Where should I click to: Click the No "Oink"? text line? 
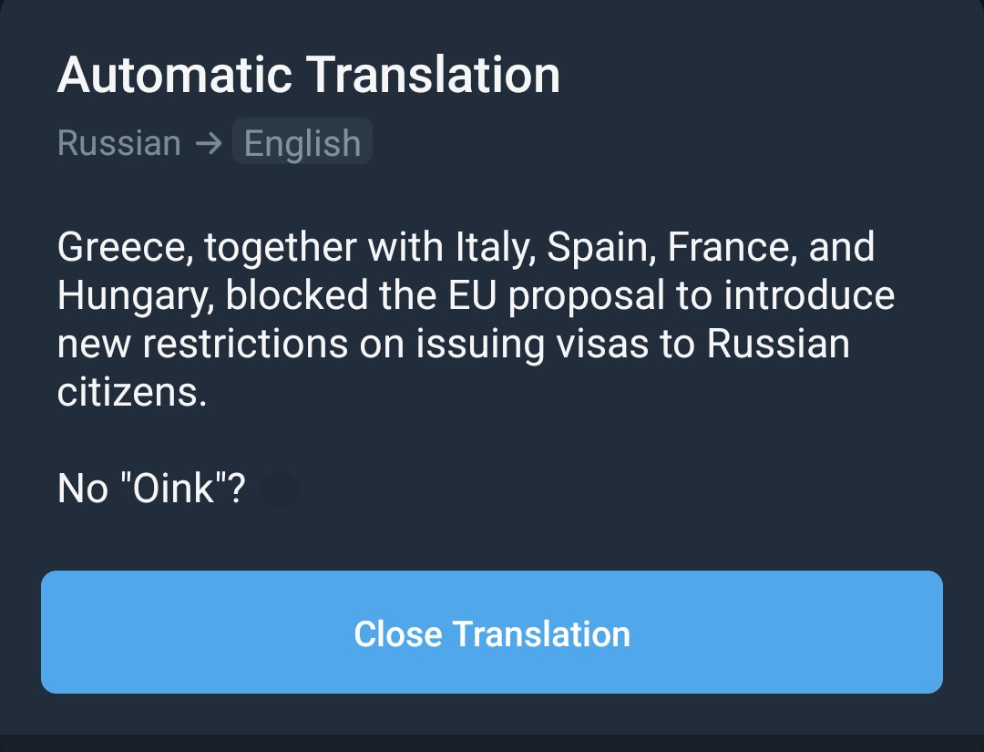click(x=151, y=489)
